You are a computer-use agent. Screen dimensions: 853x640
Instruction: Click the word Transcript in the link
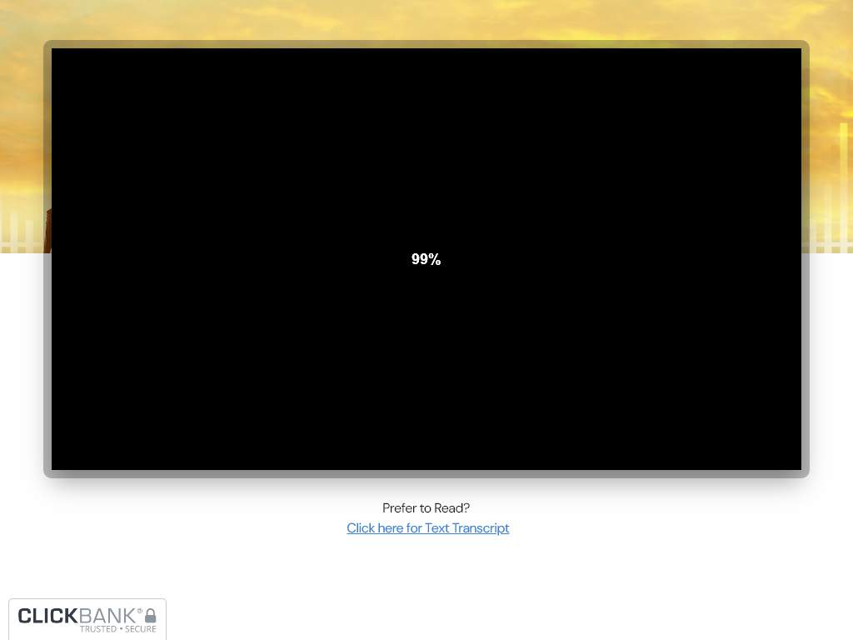point(479,528)
